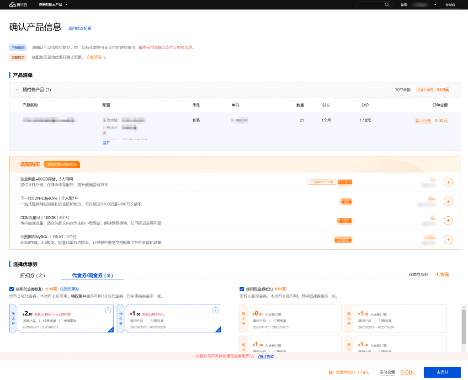Click the 搭配购买 notice tag
Viewport: 468px width, 380px height.
[18, 57]
